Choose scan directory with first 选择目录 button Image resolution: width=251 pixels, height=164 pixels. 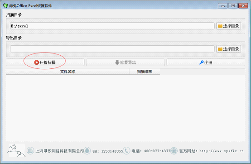pyautogui.click(x=228, y=26)
